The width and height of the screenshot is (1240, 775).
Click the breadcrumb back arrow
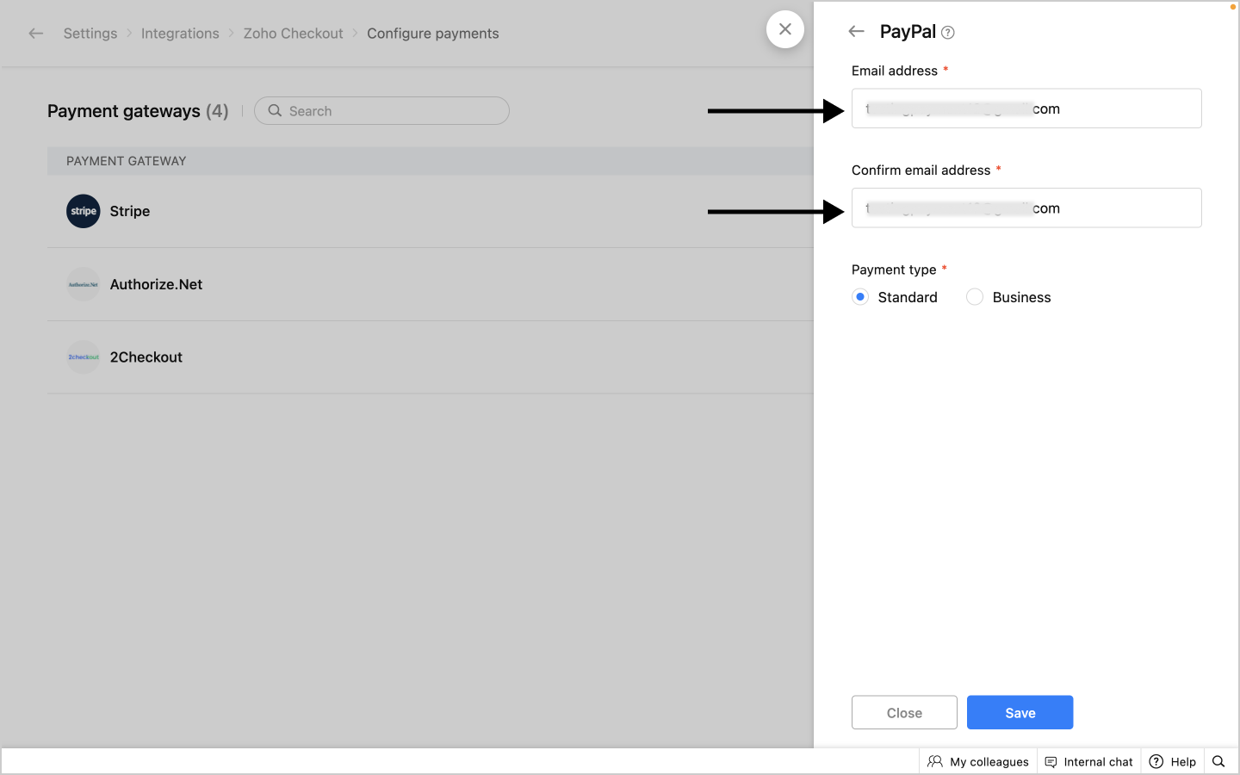point(35,34)
